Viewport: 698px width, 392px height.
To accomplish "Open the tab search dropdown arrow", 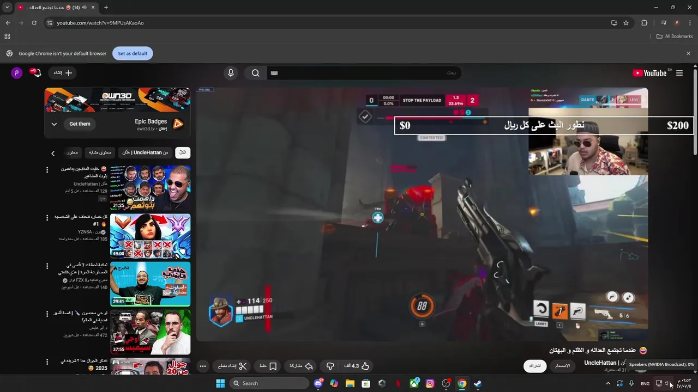I will click(x=7, y=8).
